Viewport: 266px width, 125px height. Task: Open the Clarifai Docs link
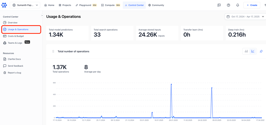point(14,59)
